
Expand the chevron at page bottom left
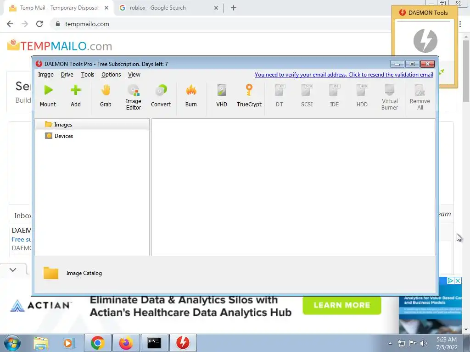pyautogui.click(x=13, y=269)
